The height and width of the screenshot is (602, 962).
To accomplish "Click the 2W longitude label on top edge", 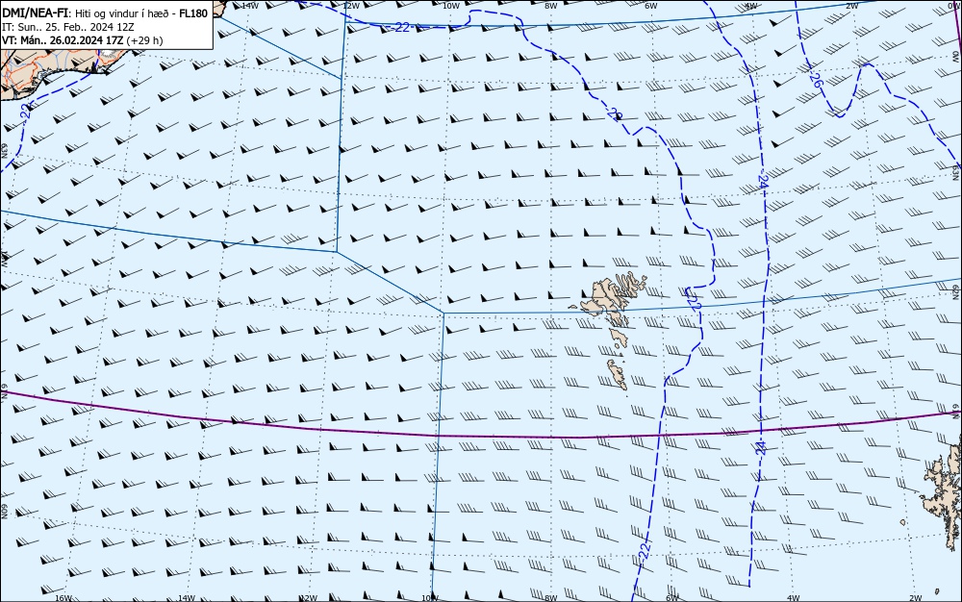I will [x=851, y=6].
